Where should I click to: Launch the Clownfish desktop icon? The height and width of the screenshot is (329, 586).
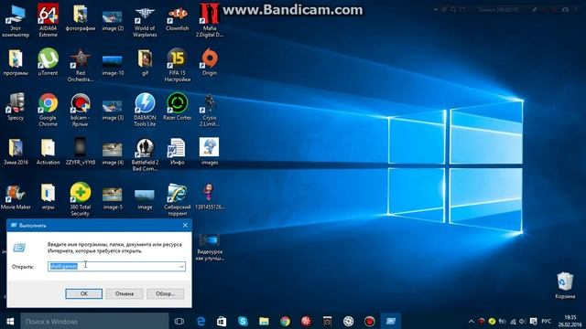pyautogui.click(x=177, y=17)
